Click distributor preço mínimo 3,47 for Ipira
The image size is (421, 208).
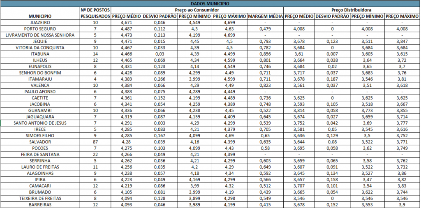click(x=367, y=180)
